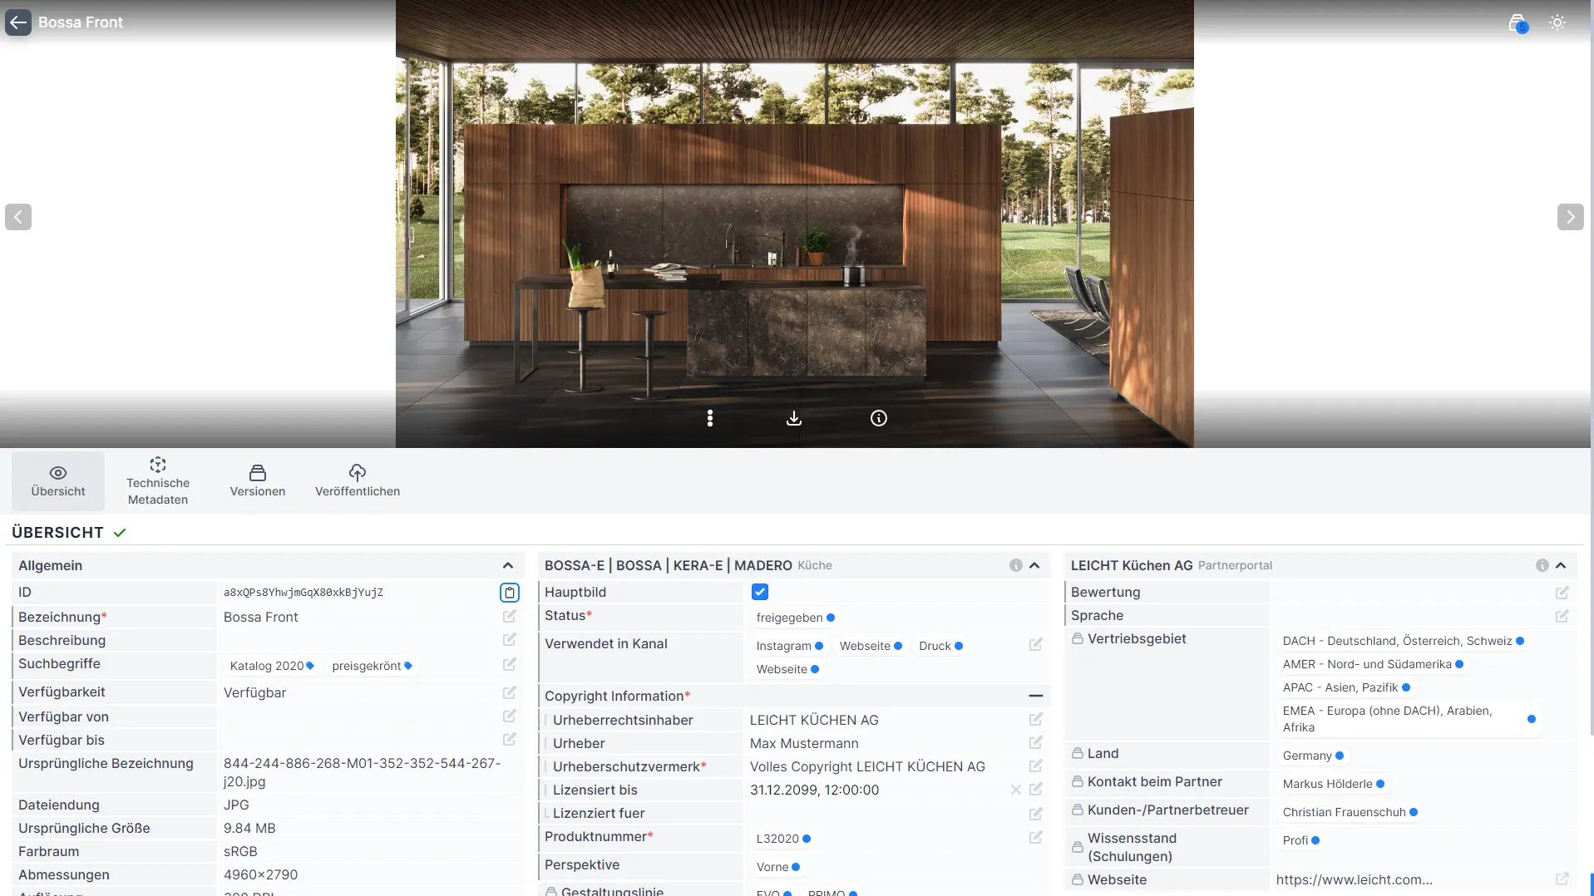Edit the Urheber field

1035,742
